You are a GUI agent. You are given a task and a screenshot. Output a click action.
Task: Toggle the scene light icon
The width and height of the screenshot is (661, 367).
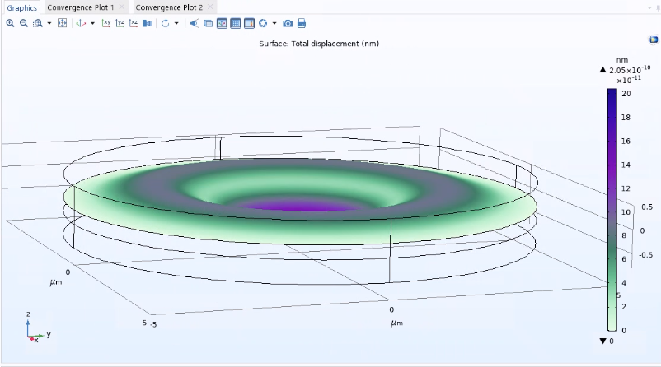(x=195, y=24)
